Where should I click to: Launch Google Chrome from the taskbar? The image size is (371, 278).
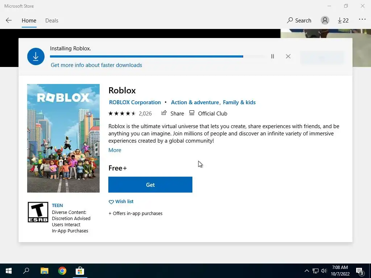62,271
